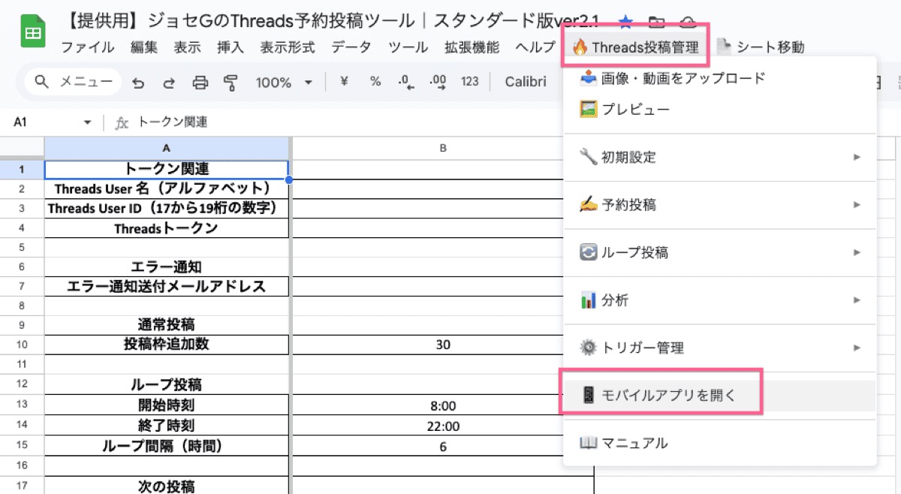Select the 通常投稿 cell

click(x=167, y=325)
